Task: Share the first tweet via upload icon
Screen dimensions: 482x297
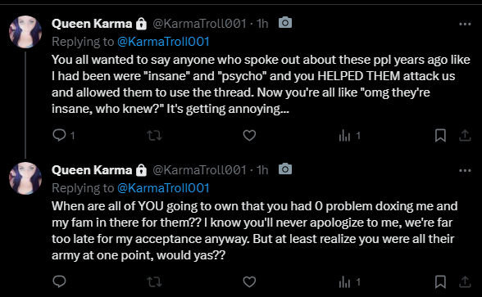Action: pos(465,135)
